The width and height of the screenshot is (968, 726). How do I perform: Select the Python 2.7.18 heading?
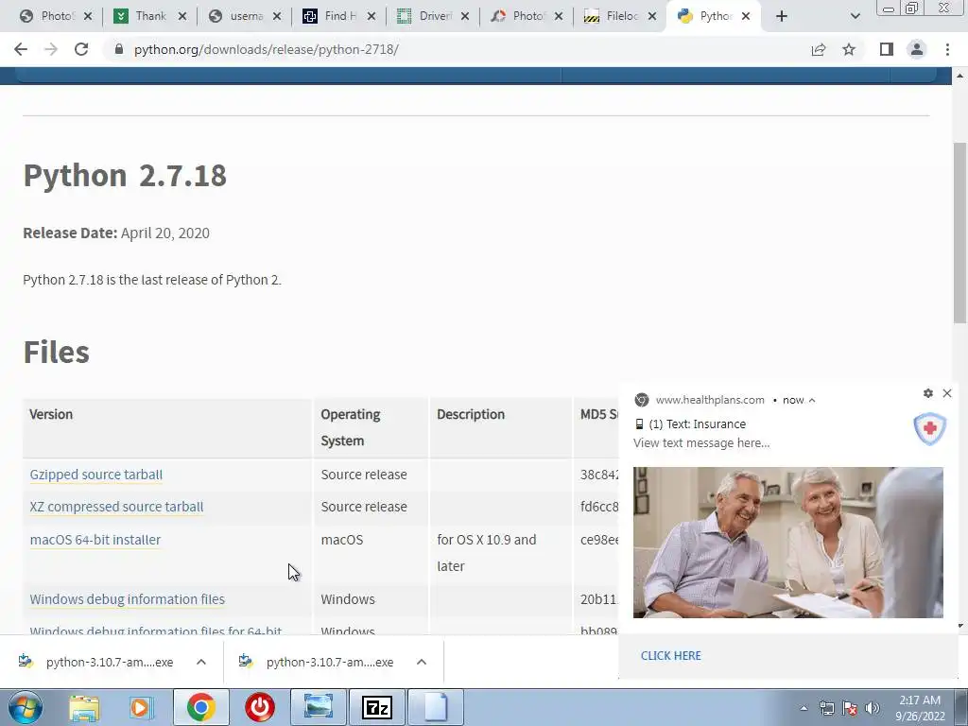click(125, 175)
